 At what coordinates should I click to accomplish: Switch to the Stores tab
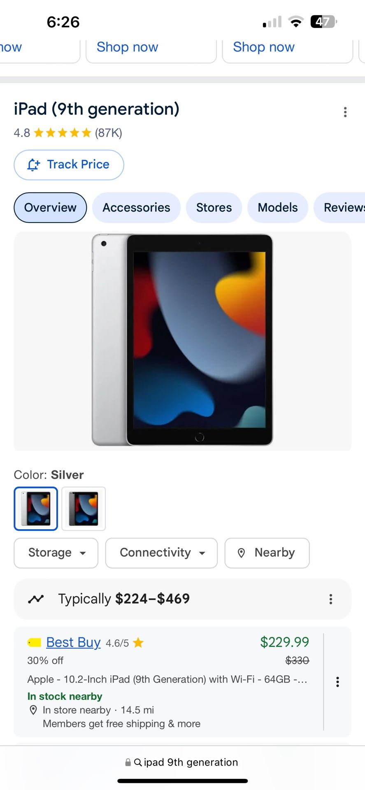(214, 207)
